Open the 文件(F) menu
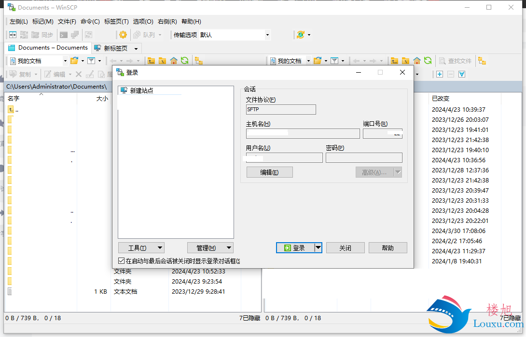 [67, 21]
